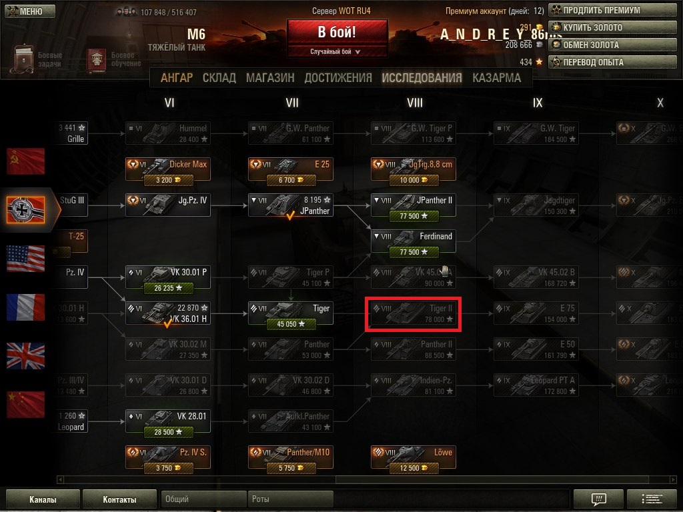The width and height of the screenshot is (683, 512).
Task: Select the Tiger II tank node
Action: coord(414,313)
